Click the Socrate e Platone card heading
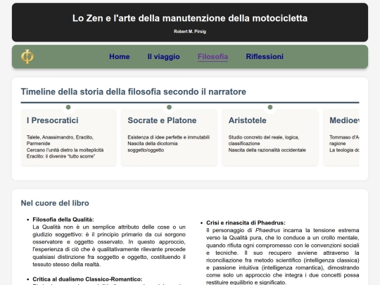This screenshot has width=380, height=285. pos(162,120)
